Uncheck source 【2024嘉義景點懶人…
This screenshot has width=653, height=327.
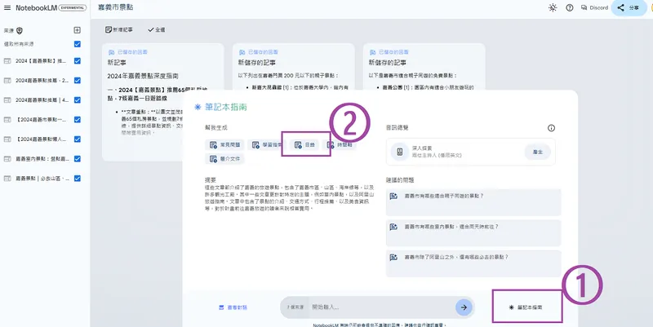pyautogui.click(x=77, y=139)
